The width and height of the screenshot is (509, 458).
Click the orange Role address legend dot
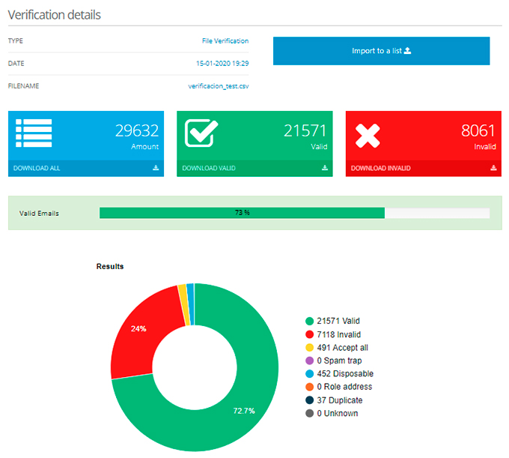point(309,387)
